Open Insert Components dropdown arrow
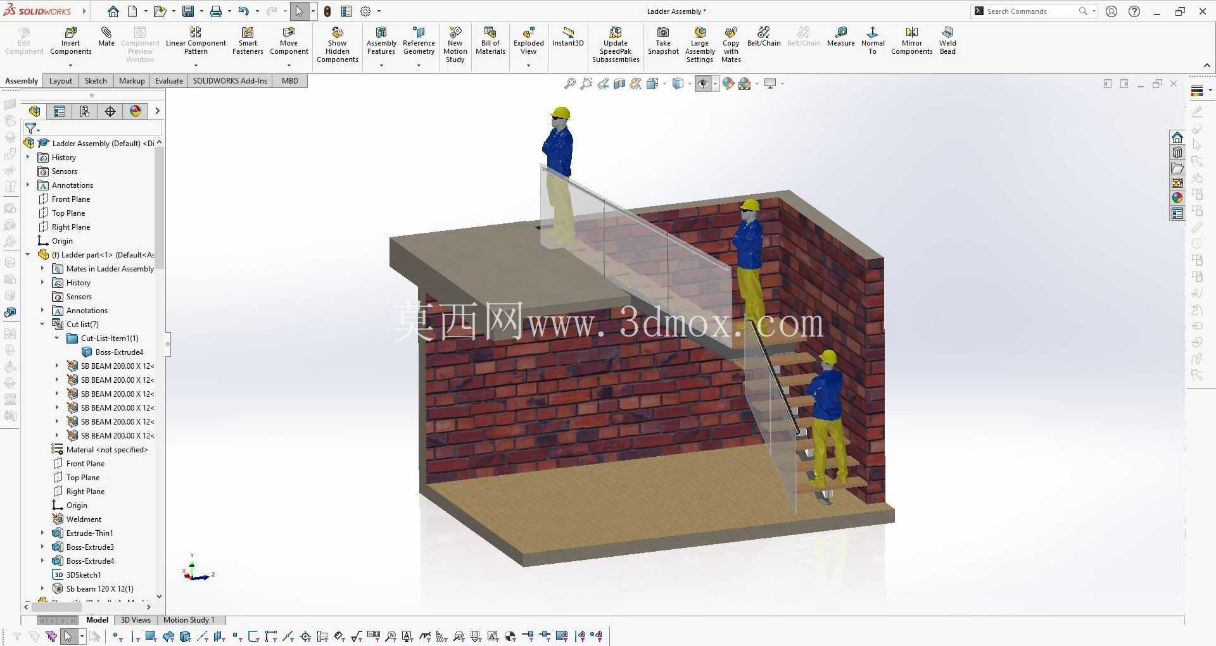 click(70, 65)
